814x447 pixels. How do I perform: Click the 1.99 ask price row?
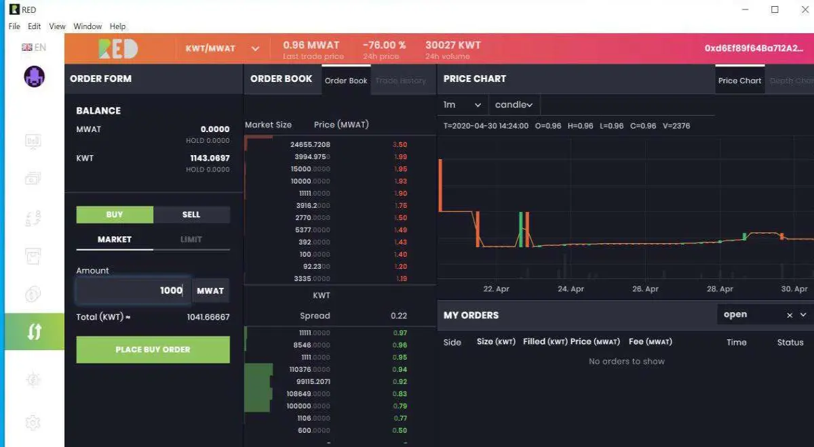coord(340,156)
